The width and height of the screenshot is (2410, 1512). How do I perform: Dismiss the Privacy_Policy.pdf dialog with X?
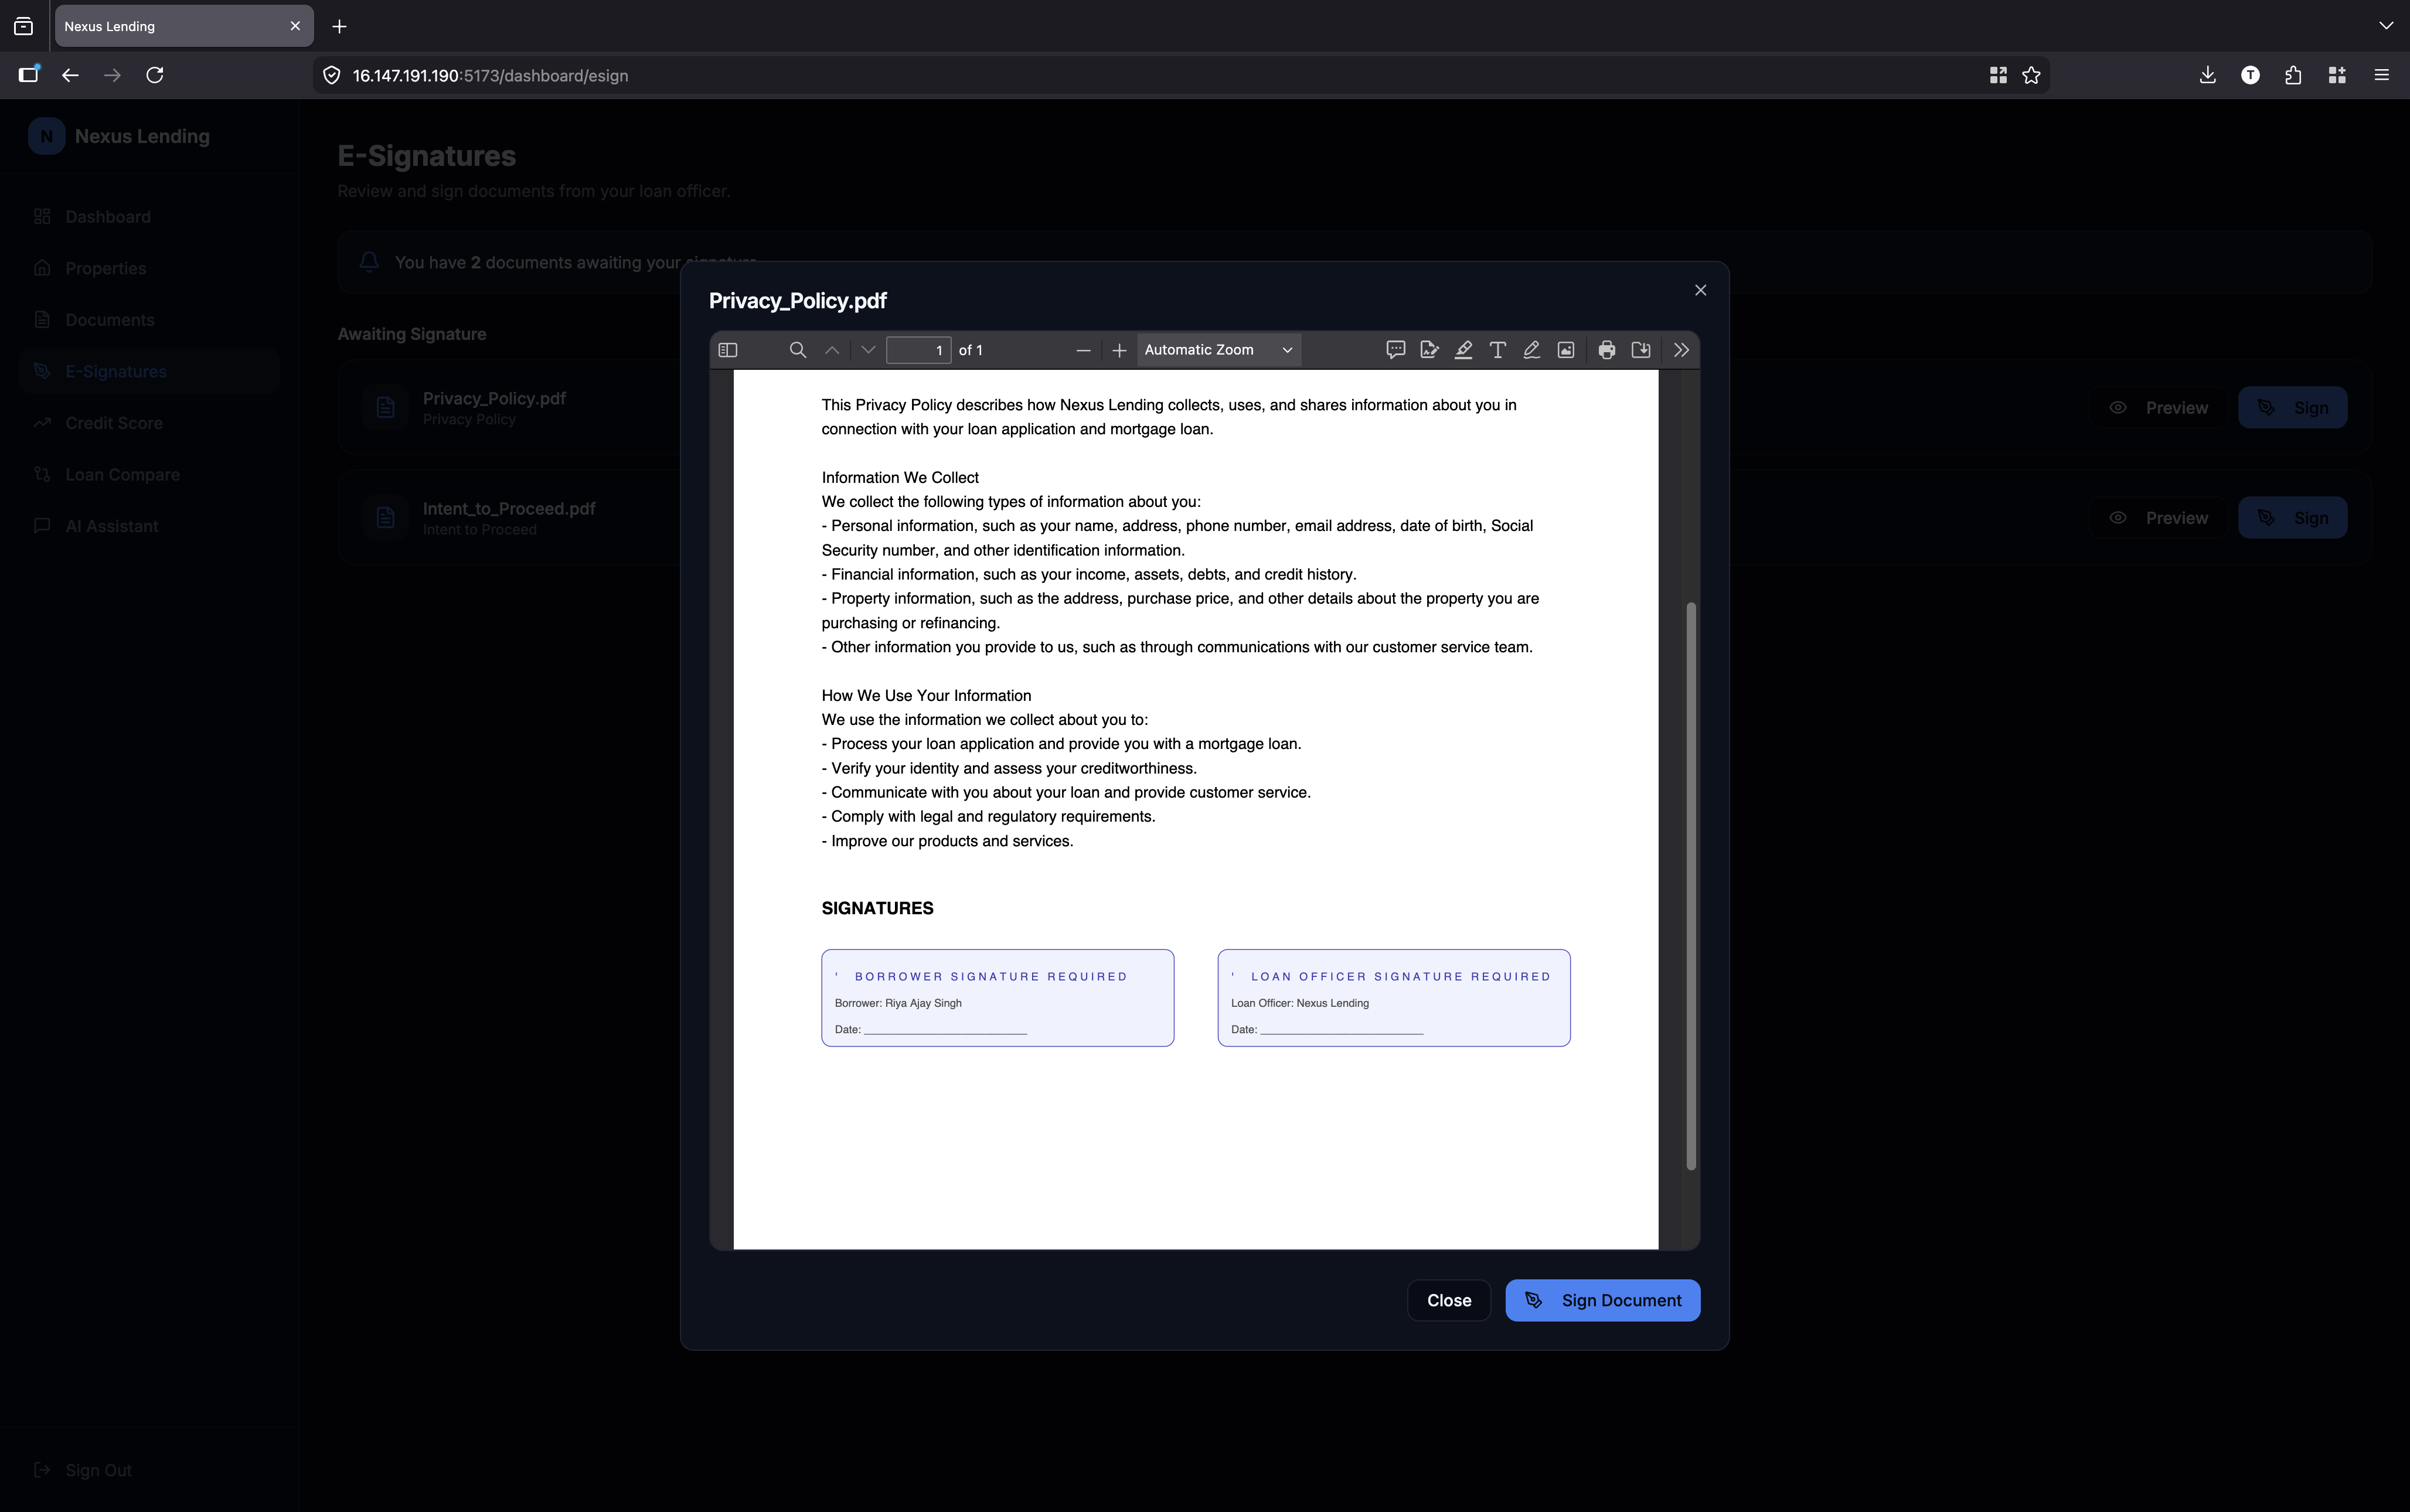(1700, 290)
